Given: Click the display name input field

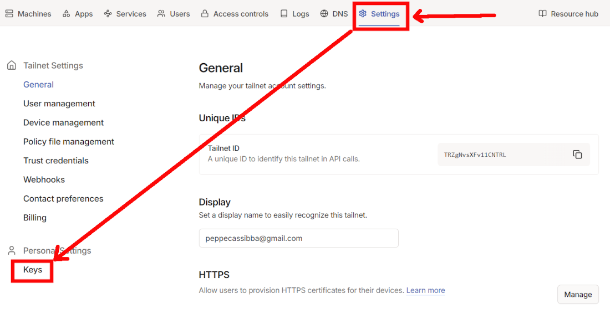Looking at the screenshot, I should 298,238.
